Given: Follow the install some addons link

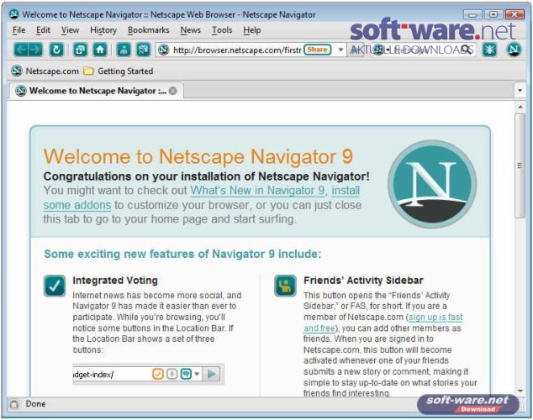Looking at the screenshot, I should 77,205.
